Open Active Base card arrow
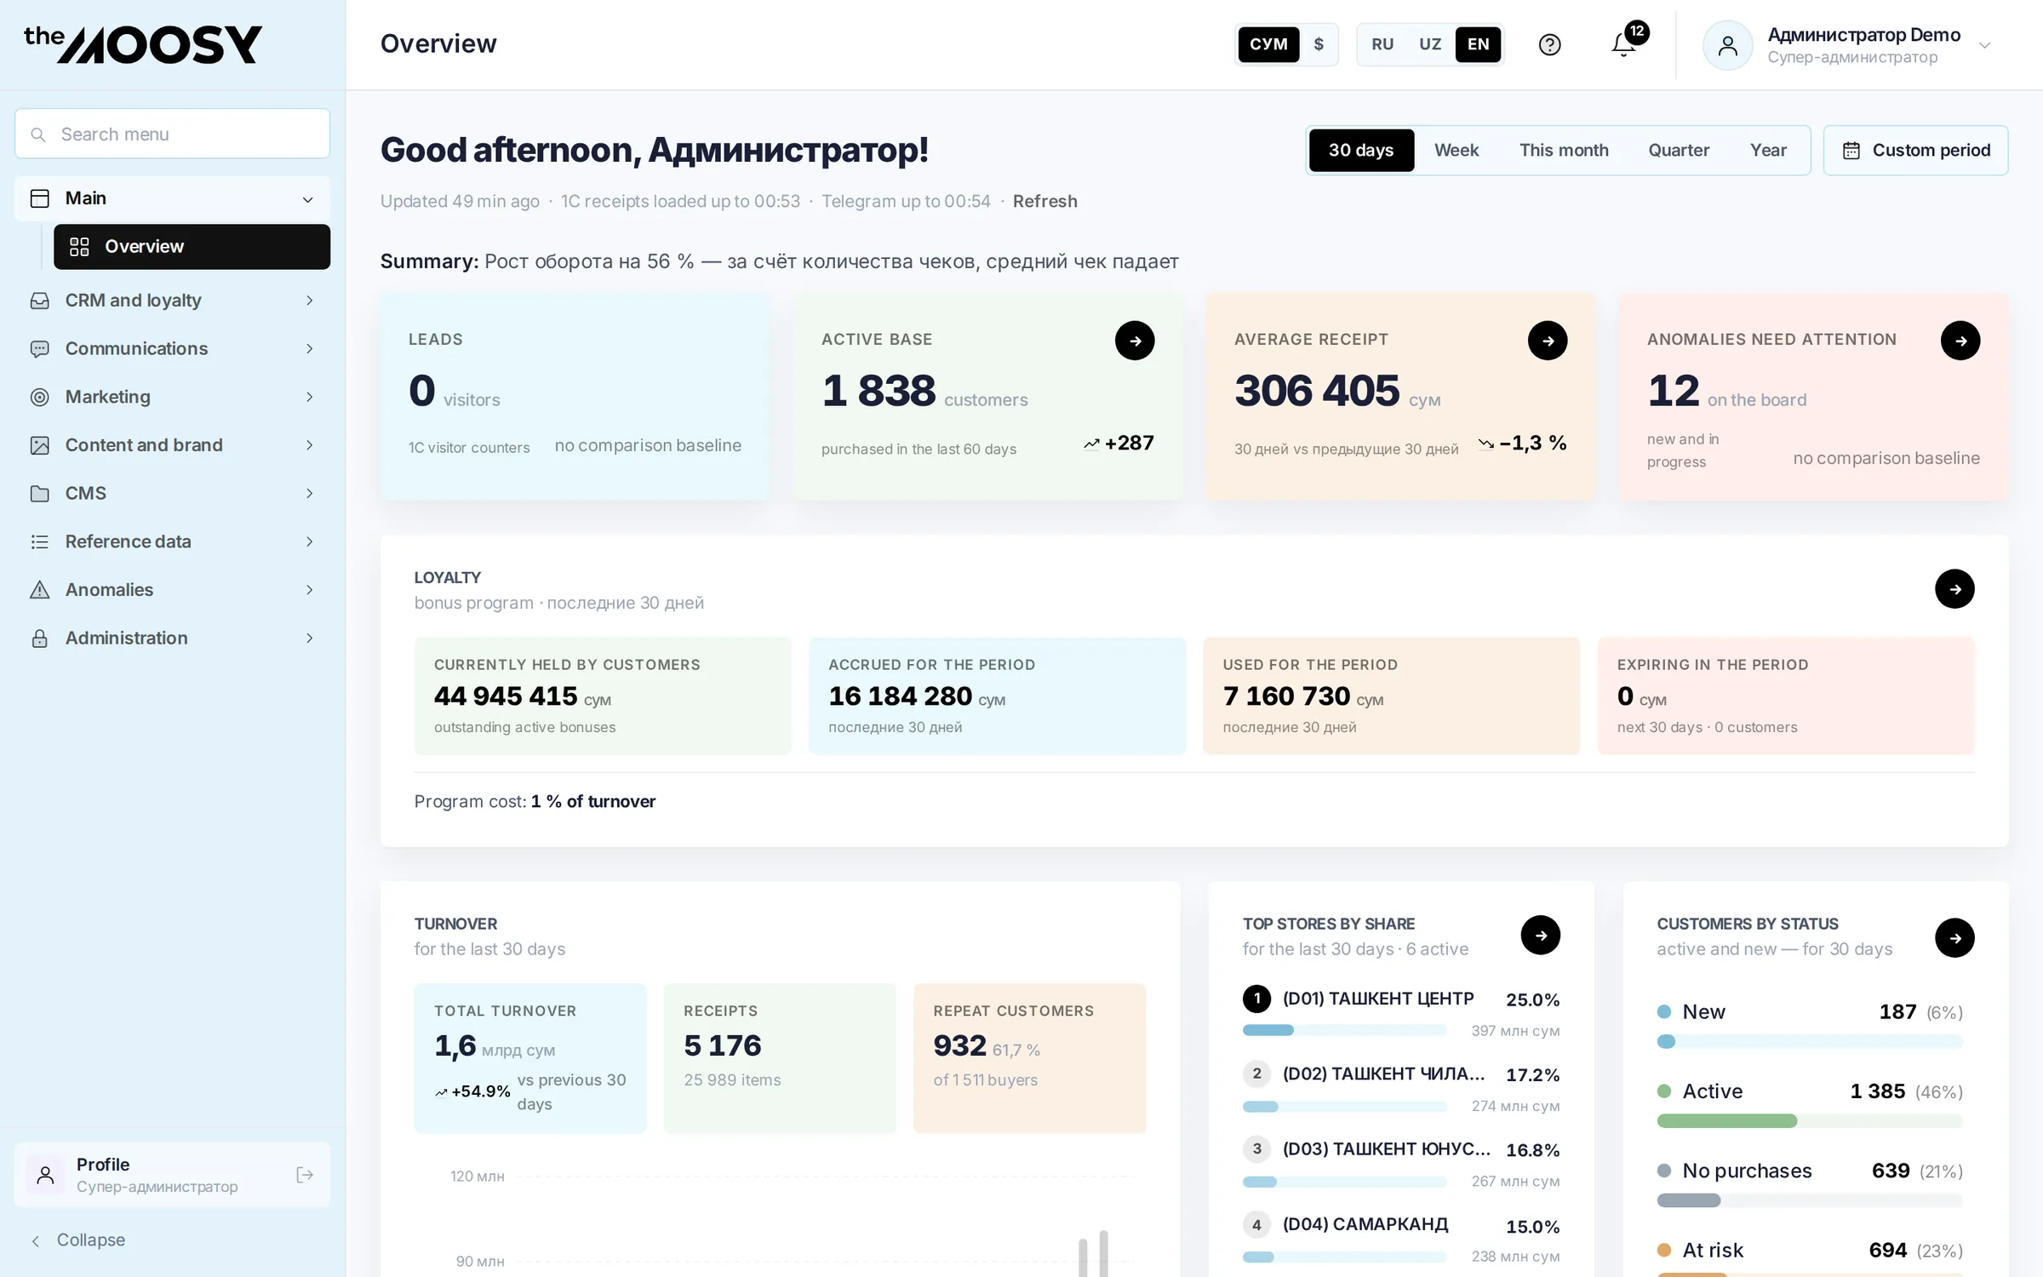Image resolution: width=2043 pixels, height=1277 pixels. coord(1135,341)
